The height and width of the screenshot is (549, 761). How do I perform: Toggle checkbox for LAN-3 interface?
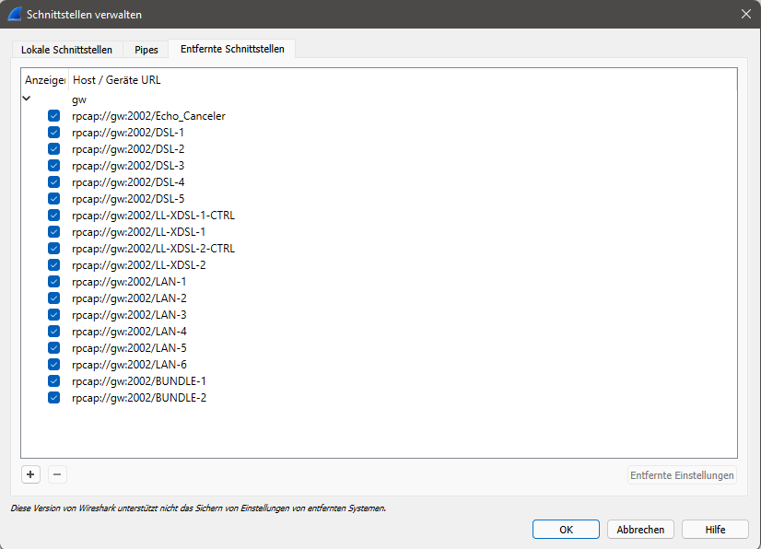[53, 315]
